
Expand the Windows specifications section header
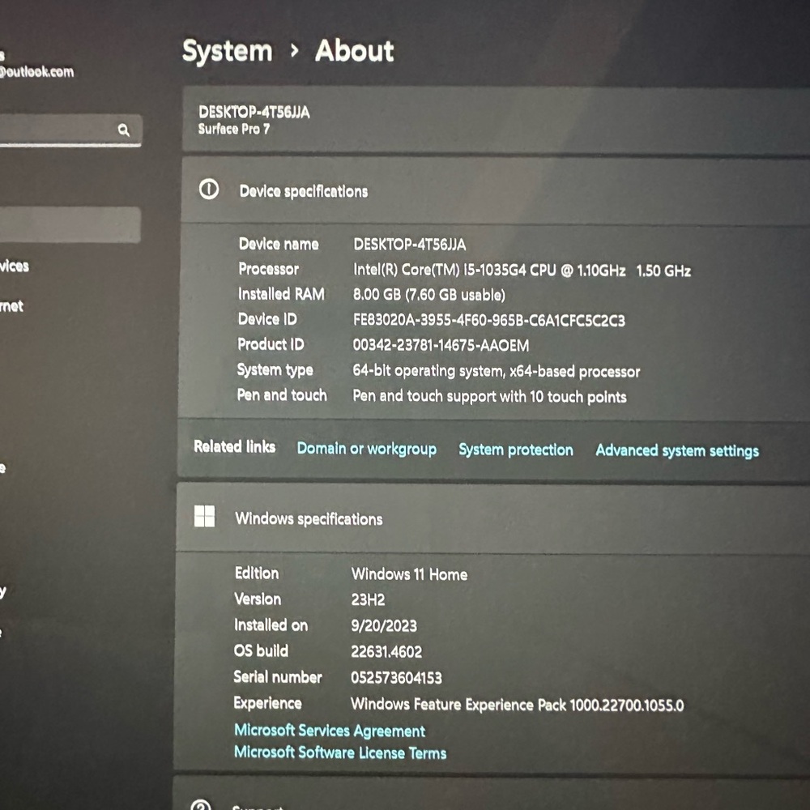493,518
